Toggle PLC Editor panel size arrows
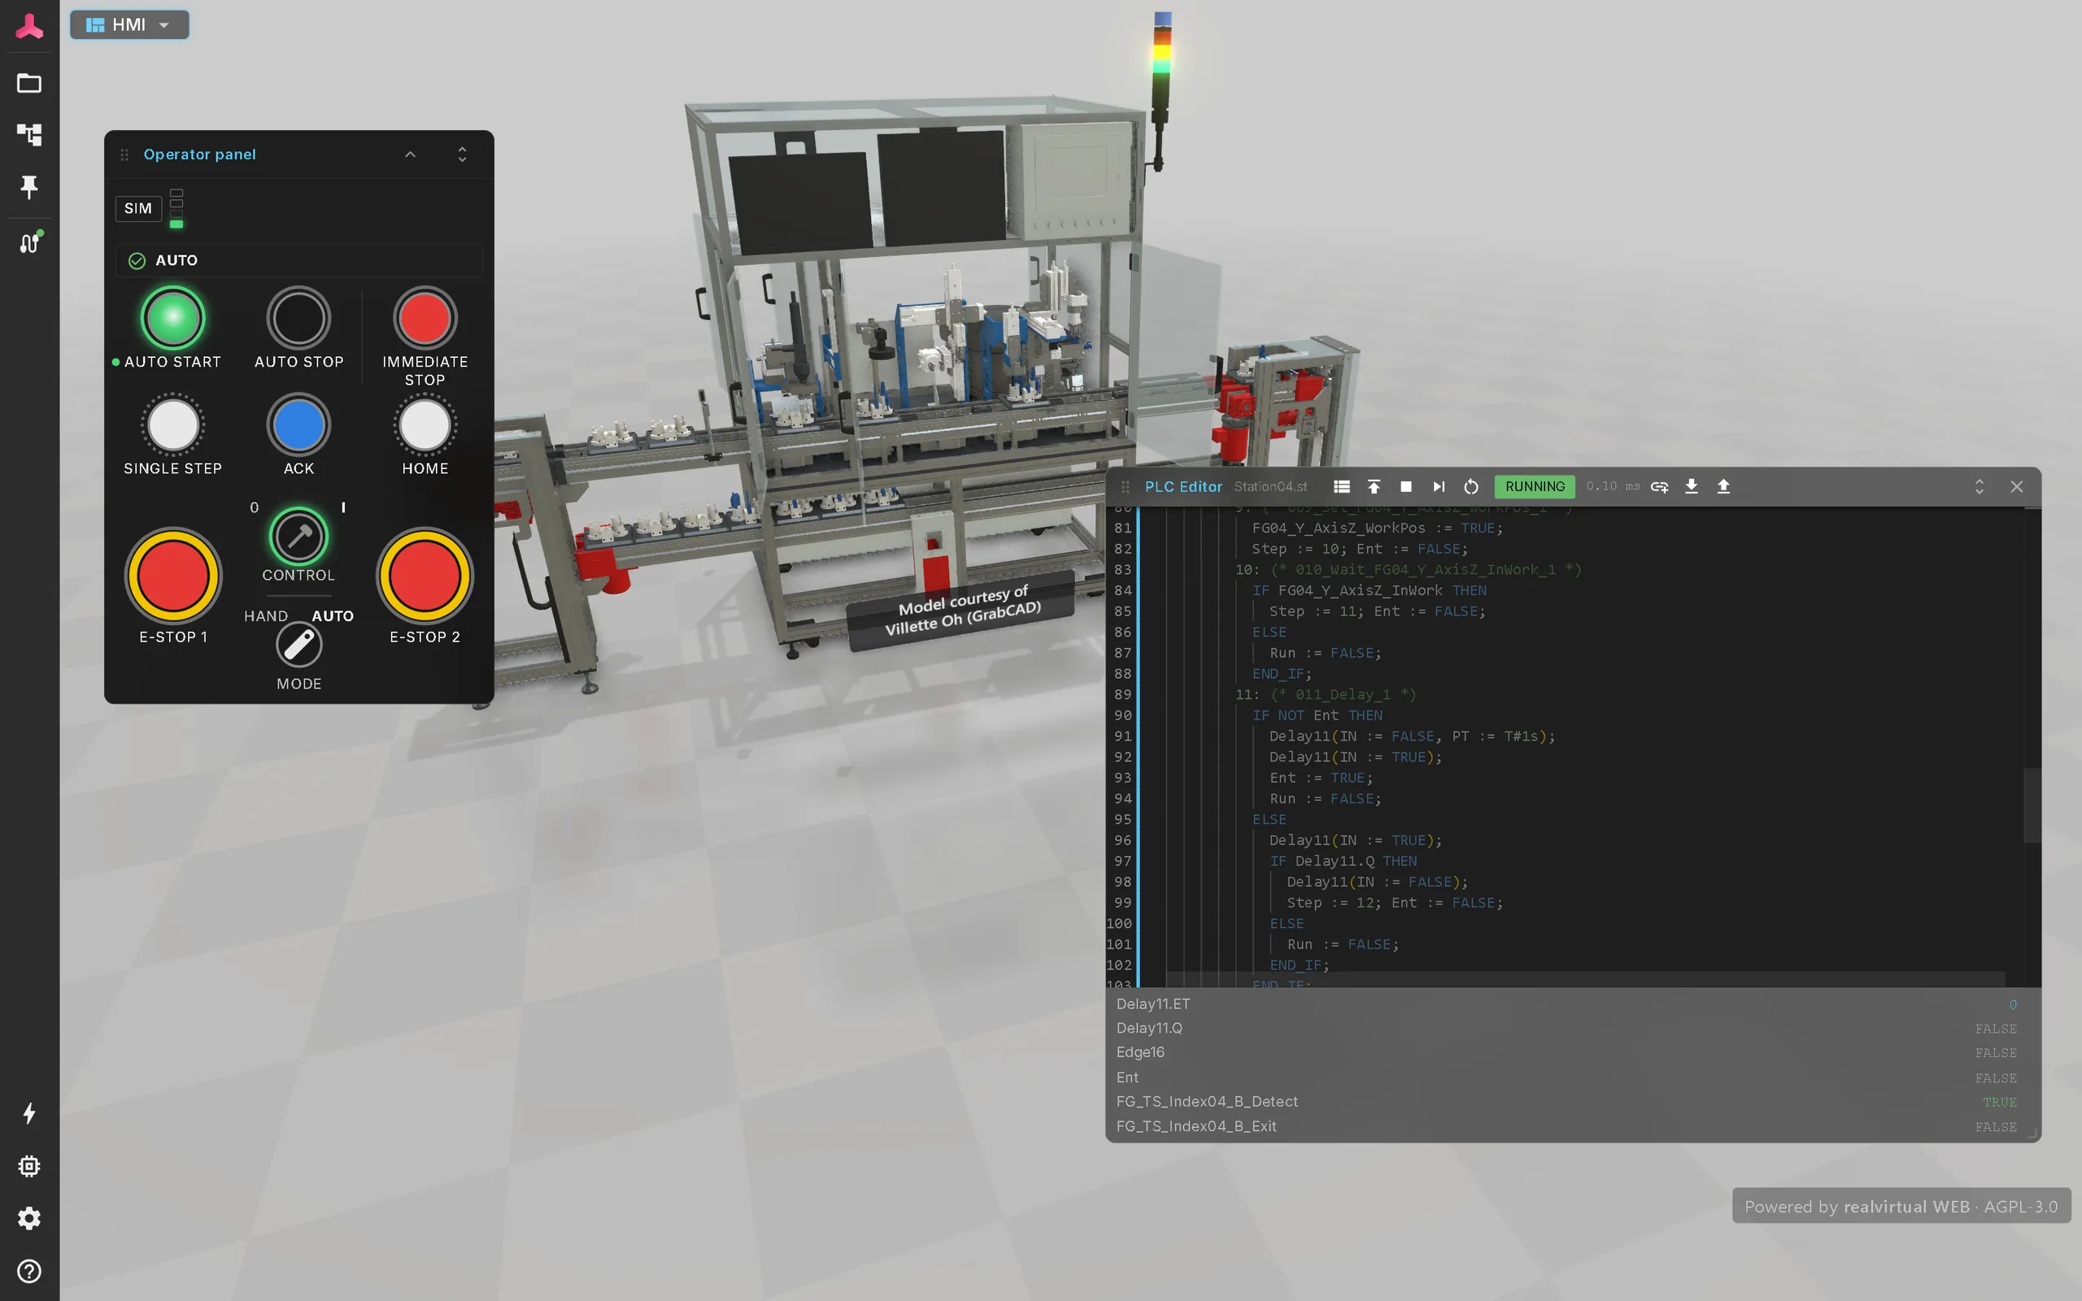 [1979, 487]
